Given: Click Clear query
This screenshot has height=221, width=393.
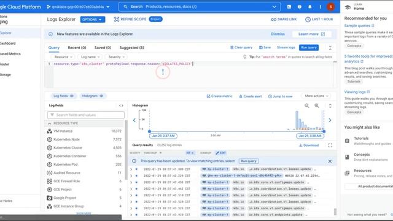Looking at the screenshot, I should [x=241, y=48].
